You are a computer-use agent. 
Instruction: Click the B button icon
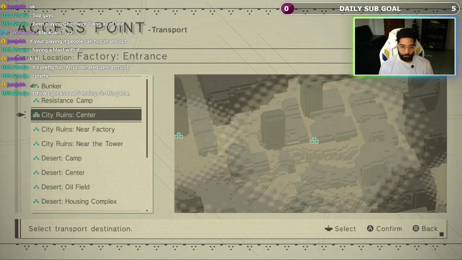pos(416,229)
